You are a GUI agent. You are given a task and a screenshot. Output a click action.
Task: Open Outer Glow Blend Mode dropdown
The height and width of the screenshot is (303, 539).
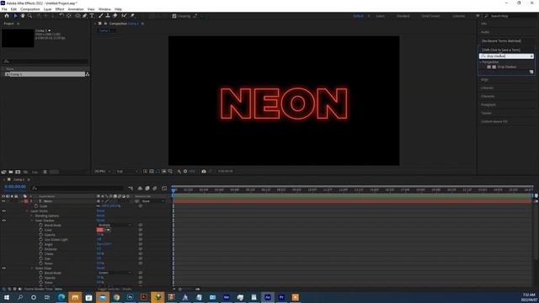[x=115, y=273]
